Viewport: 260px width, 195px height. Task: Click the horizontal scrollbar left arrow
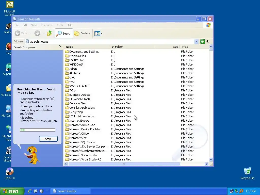tap(66, 164)
